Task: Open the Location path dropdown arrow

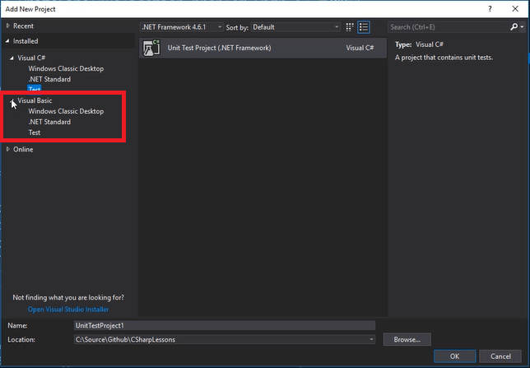Action: 371,339
